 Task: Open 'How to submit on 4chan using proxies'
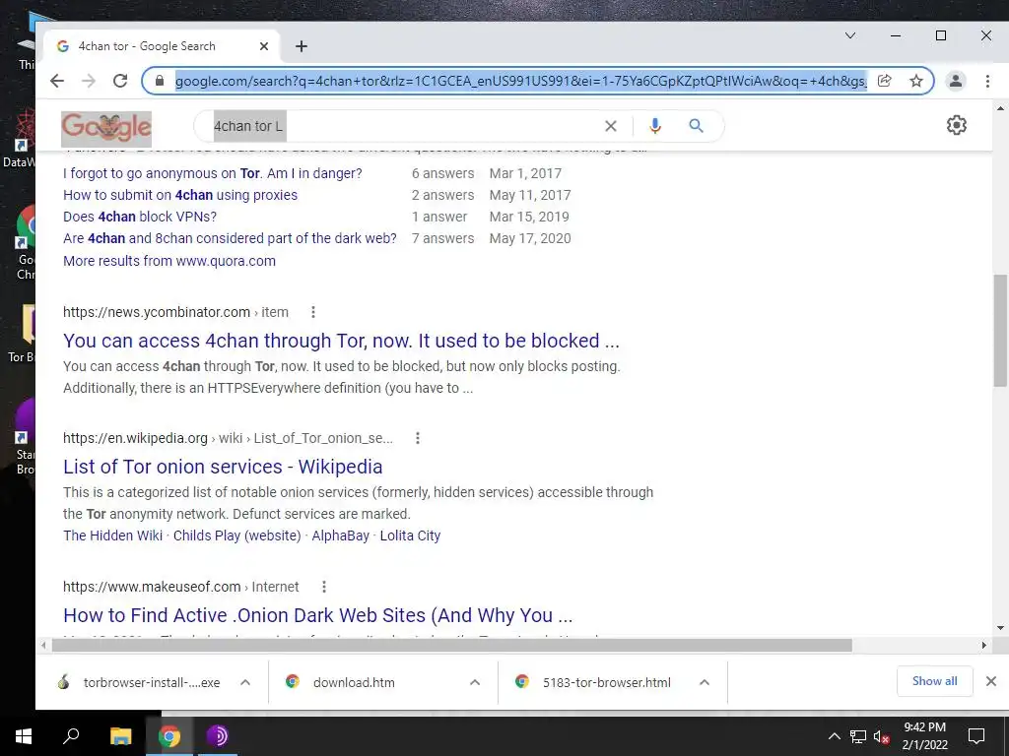click(180, 195)
